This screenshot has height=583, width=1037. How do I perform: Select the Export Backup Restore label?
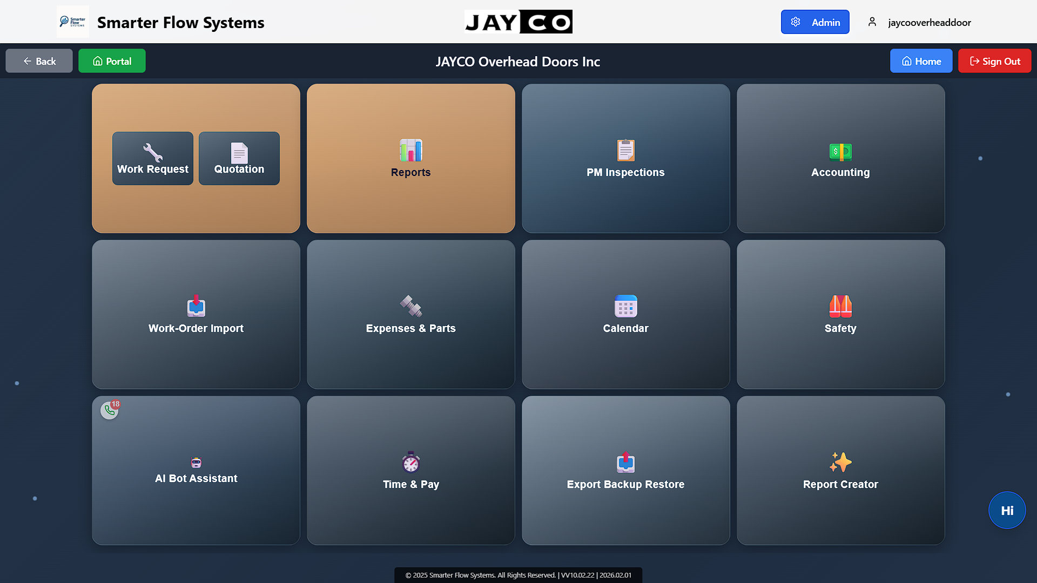[625, 484]
